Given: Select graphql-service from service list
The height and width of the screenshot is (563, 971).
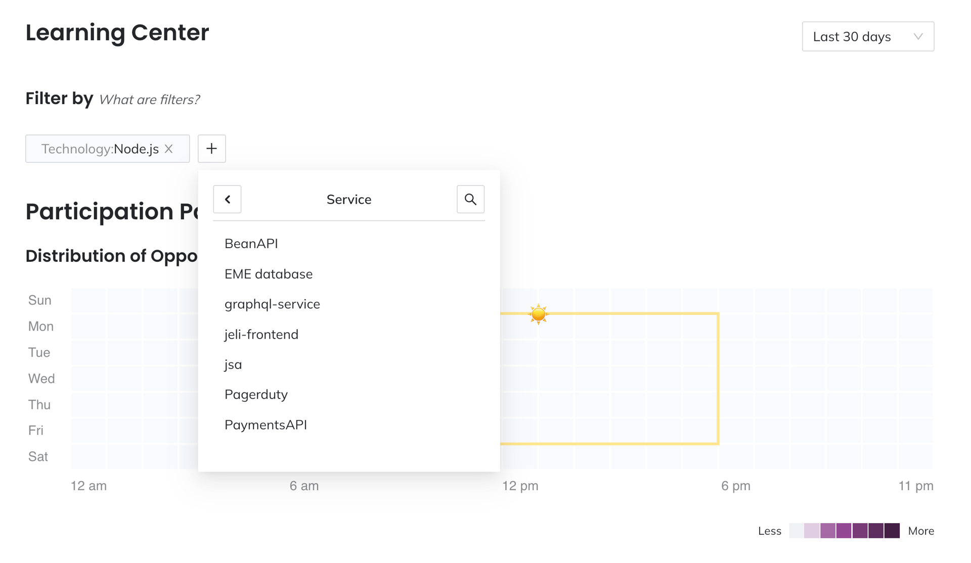Looking at the screenshot, I should 273,304.
